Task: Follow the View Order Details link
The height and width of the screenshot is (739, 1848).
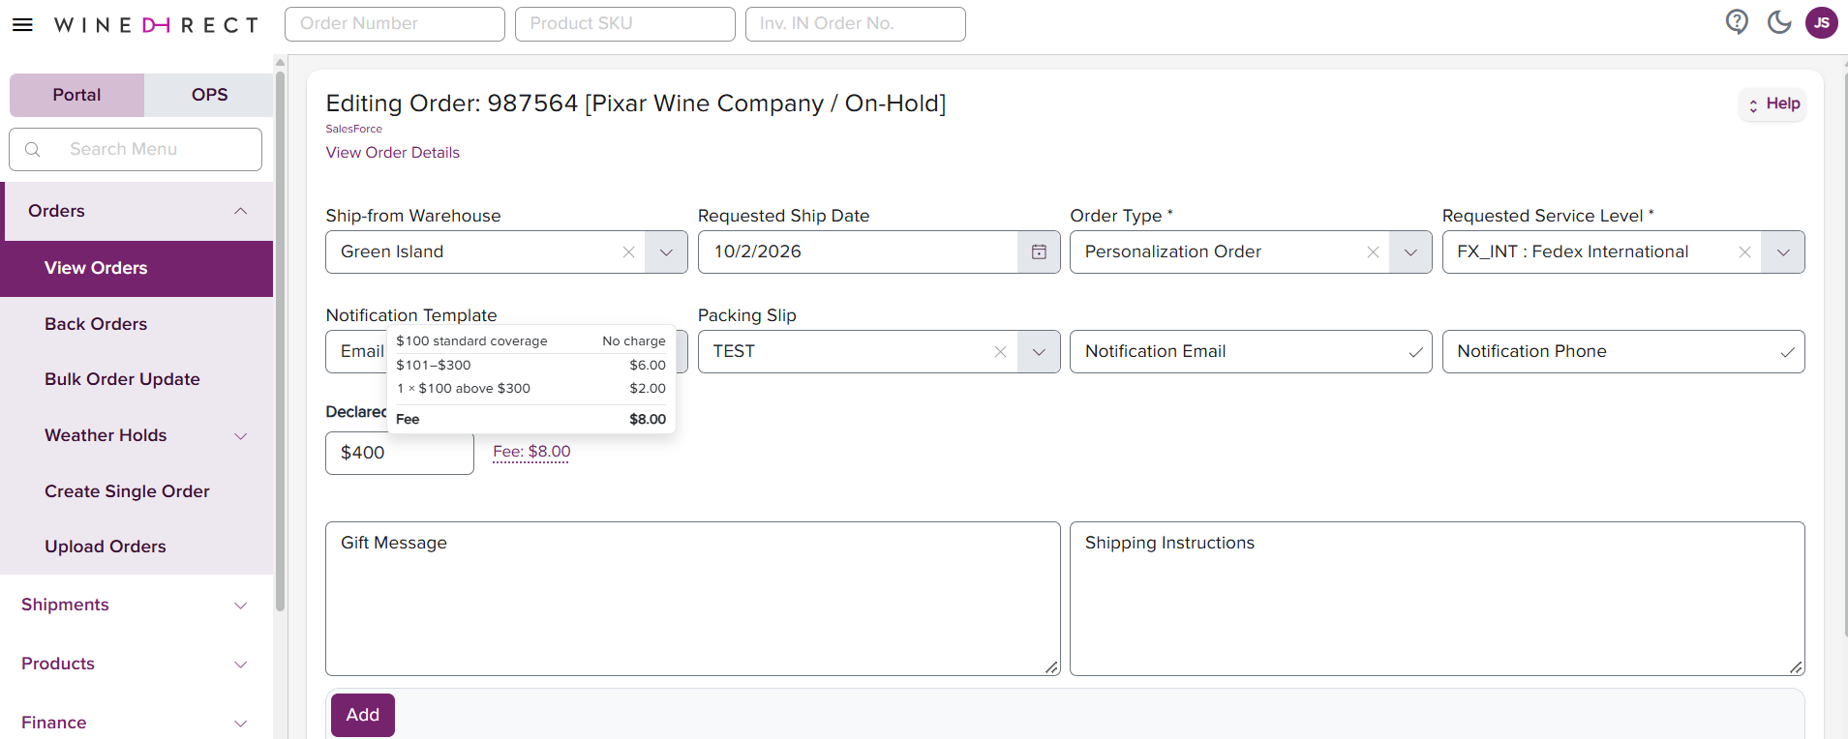Action: (x=393, y=153)
